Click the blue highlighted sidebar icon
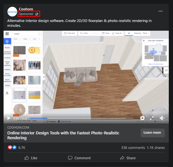The image size is (173, 167). click(7, 41)
